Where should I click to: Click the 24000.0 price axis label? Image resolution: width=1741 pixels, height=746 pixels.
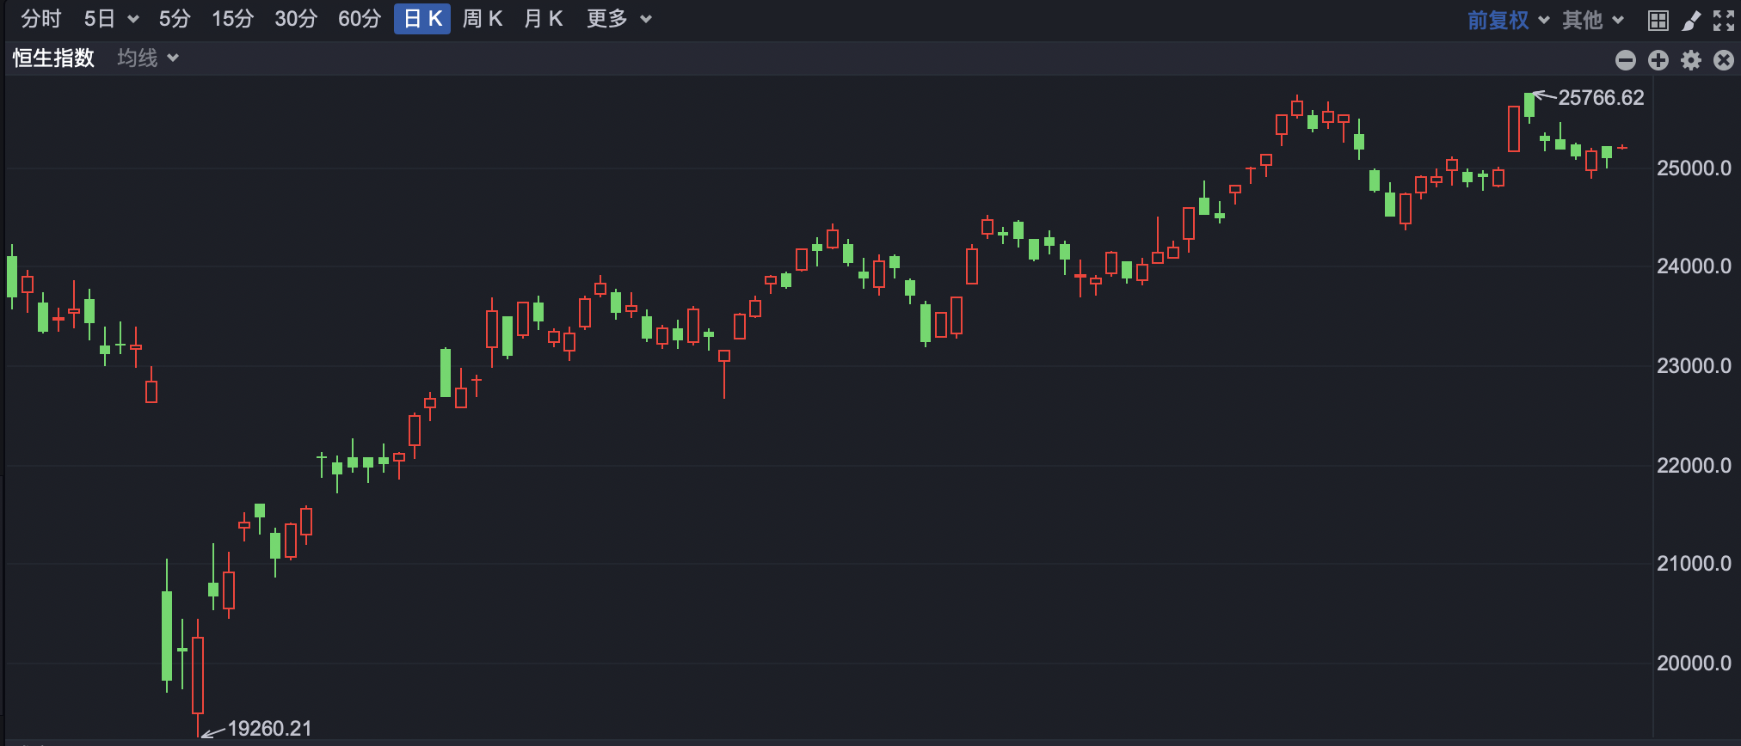pyautogui.click(x=1694, y=266)
